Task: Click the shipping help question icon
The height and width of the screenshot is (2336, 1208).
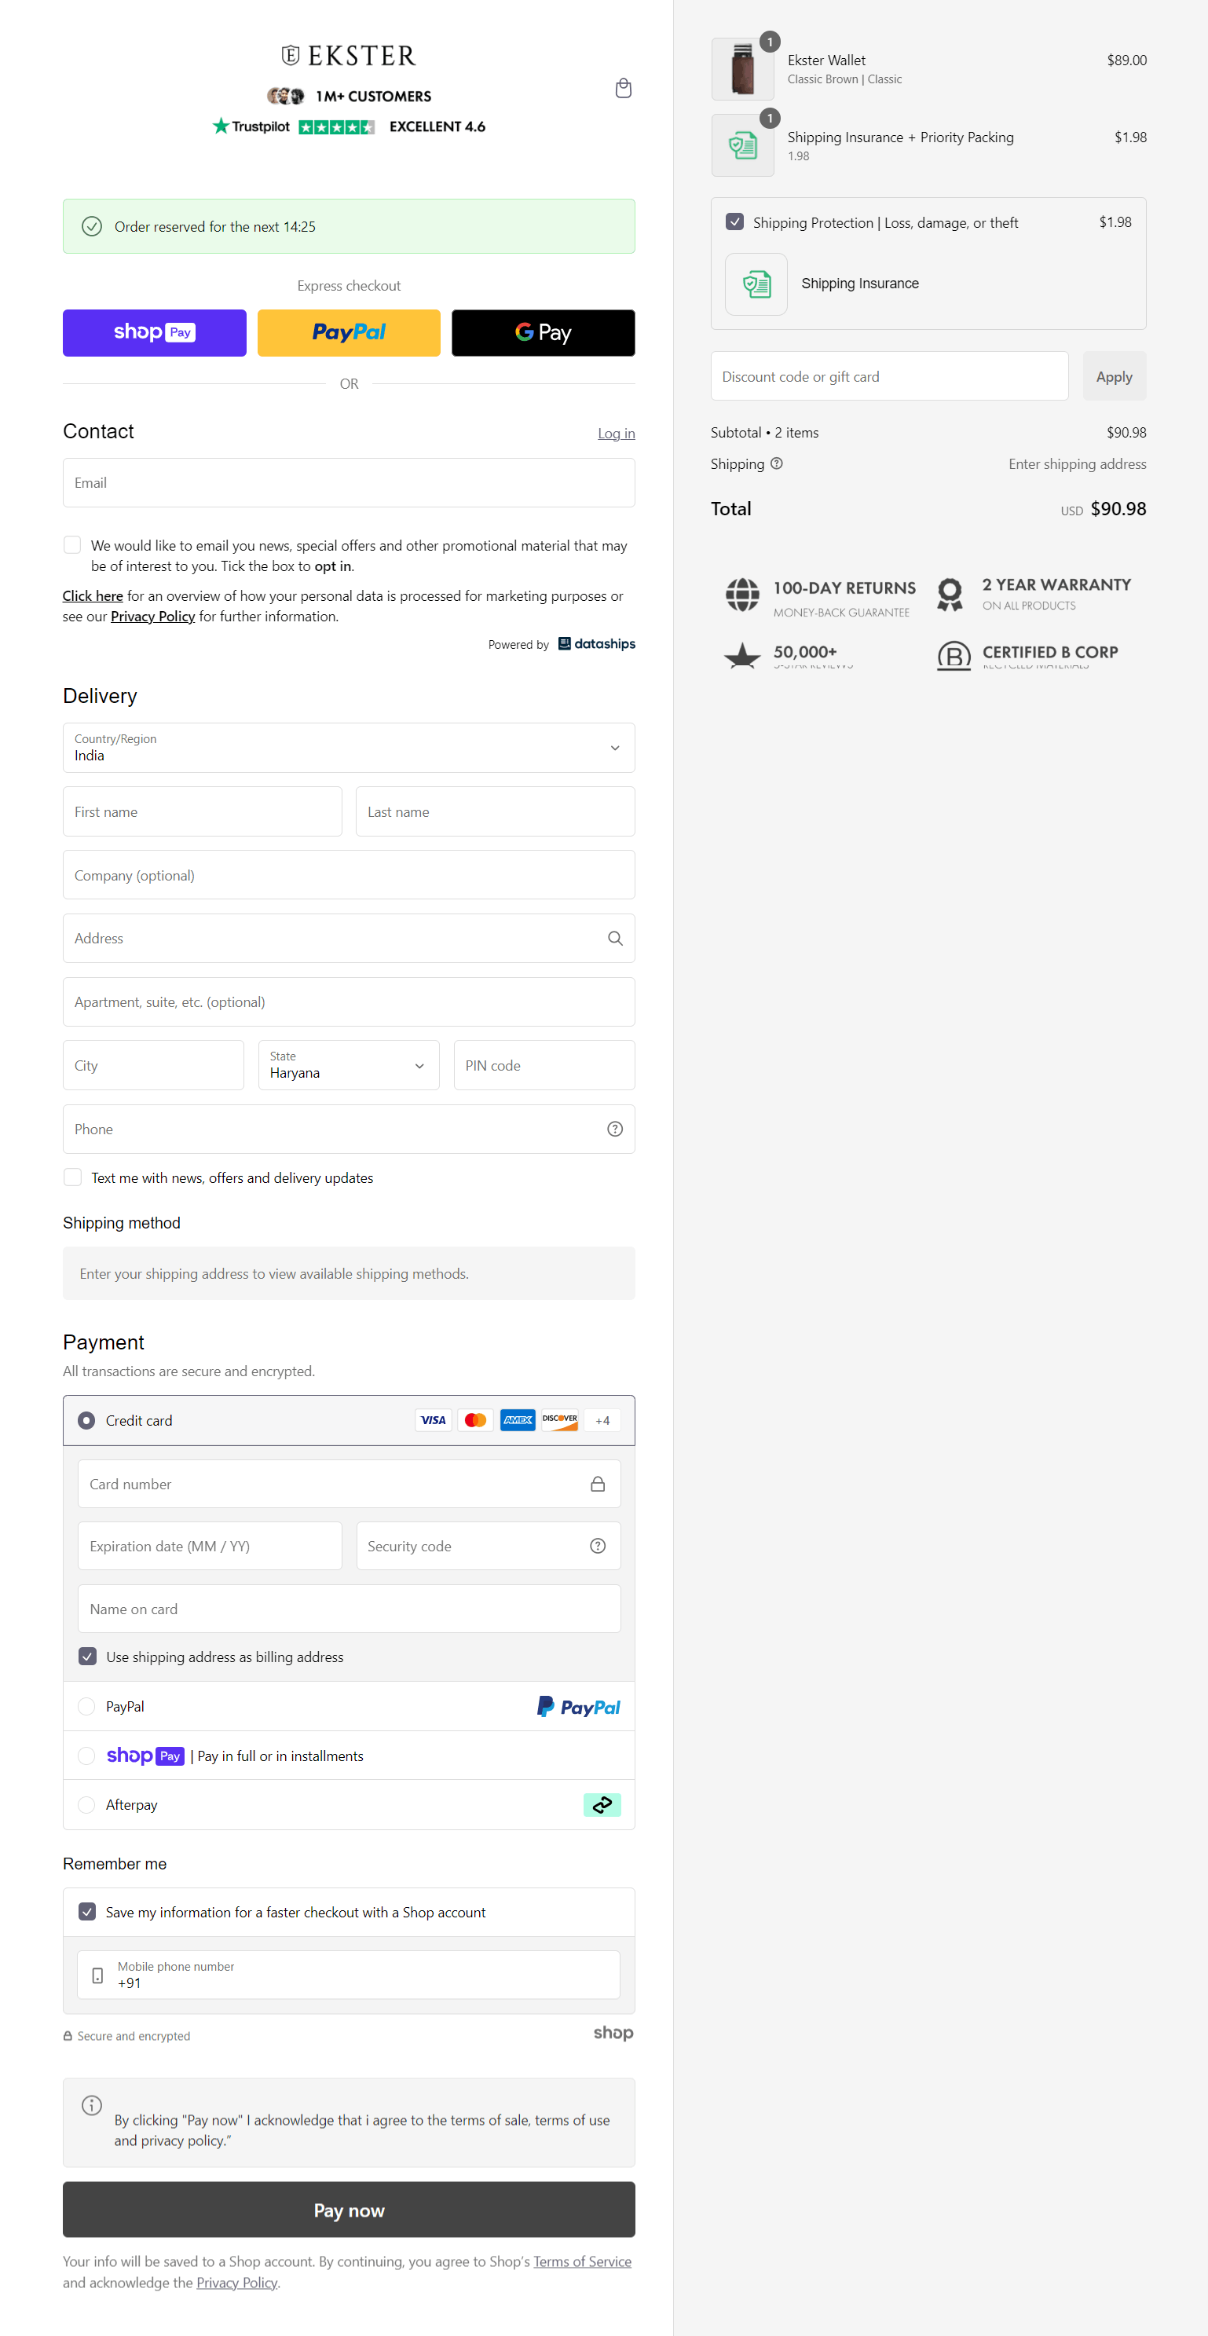Action: tap(776, 463)
